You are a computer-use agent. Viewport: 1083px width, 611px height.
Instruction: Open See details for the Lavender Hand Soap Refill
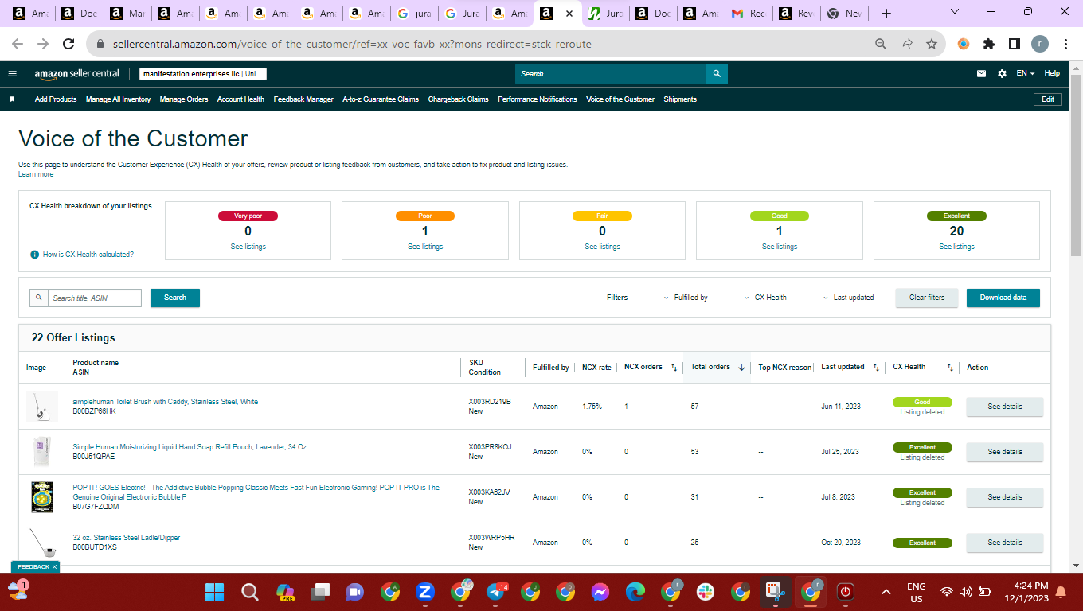click(x=1005, y=452)
